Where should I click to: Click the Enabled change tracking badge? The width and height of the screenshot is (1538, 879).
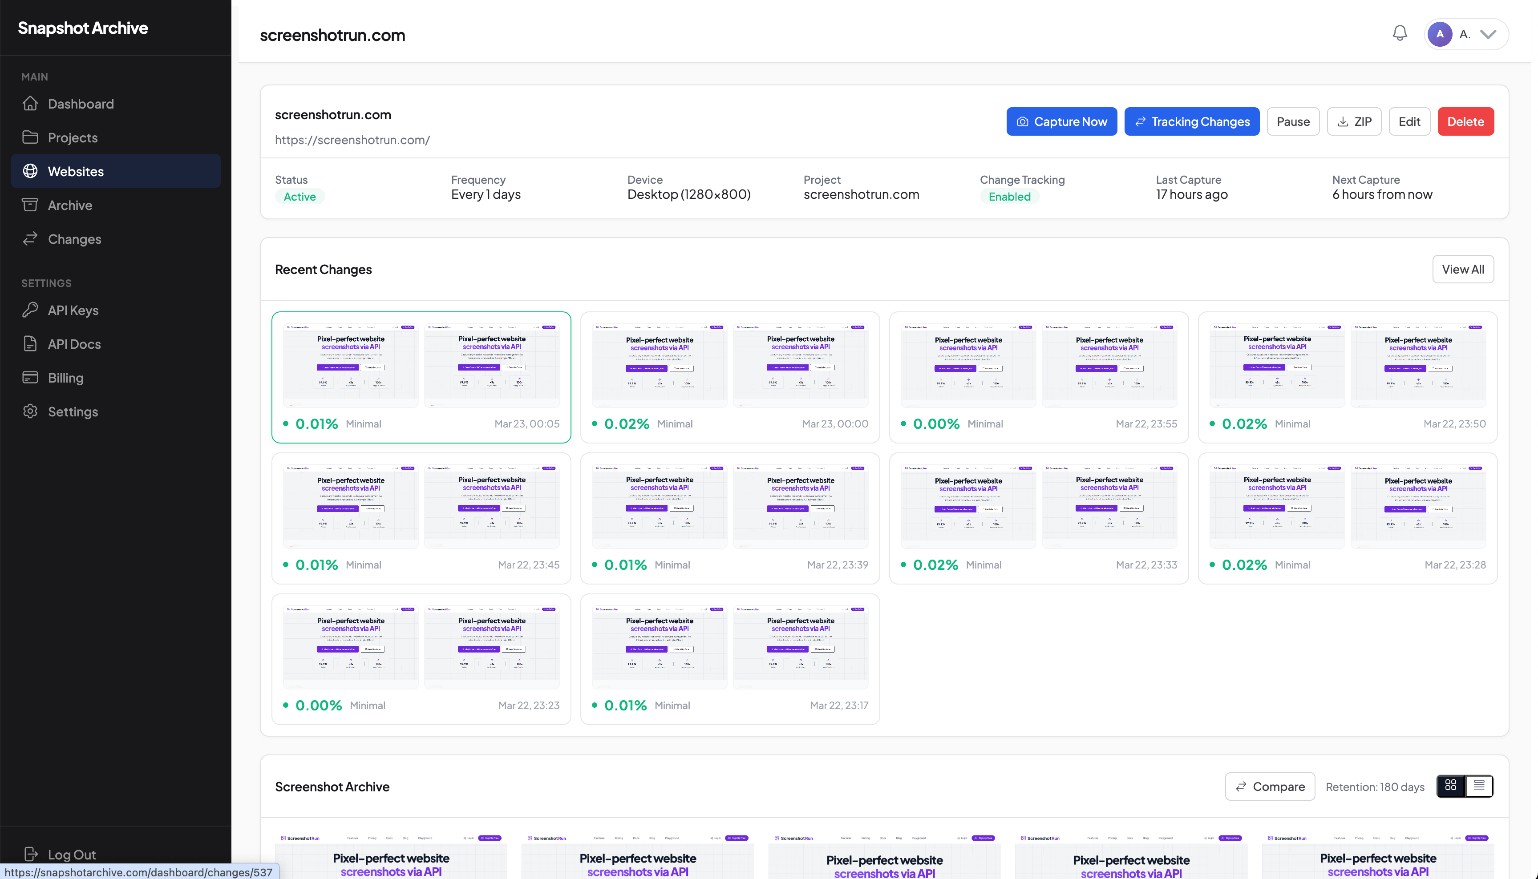pyautogui.click(x=1009, y=197)
